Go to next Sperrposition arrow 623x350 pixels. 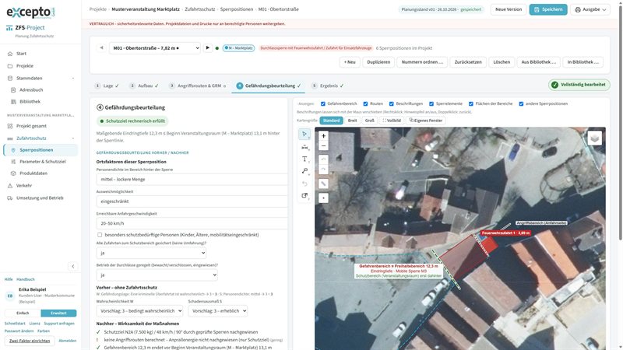(x=207, y=48)
